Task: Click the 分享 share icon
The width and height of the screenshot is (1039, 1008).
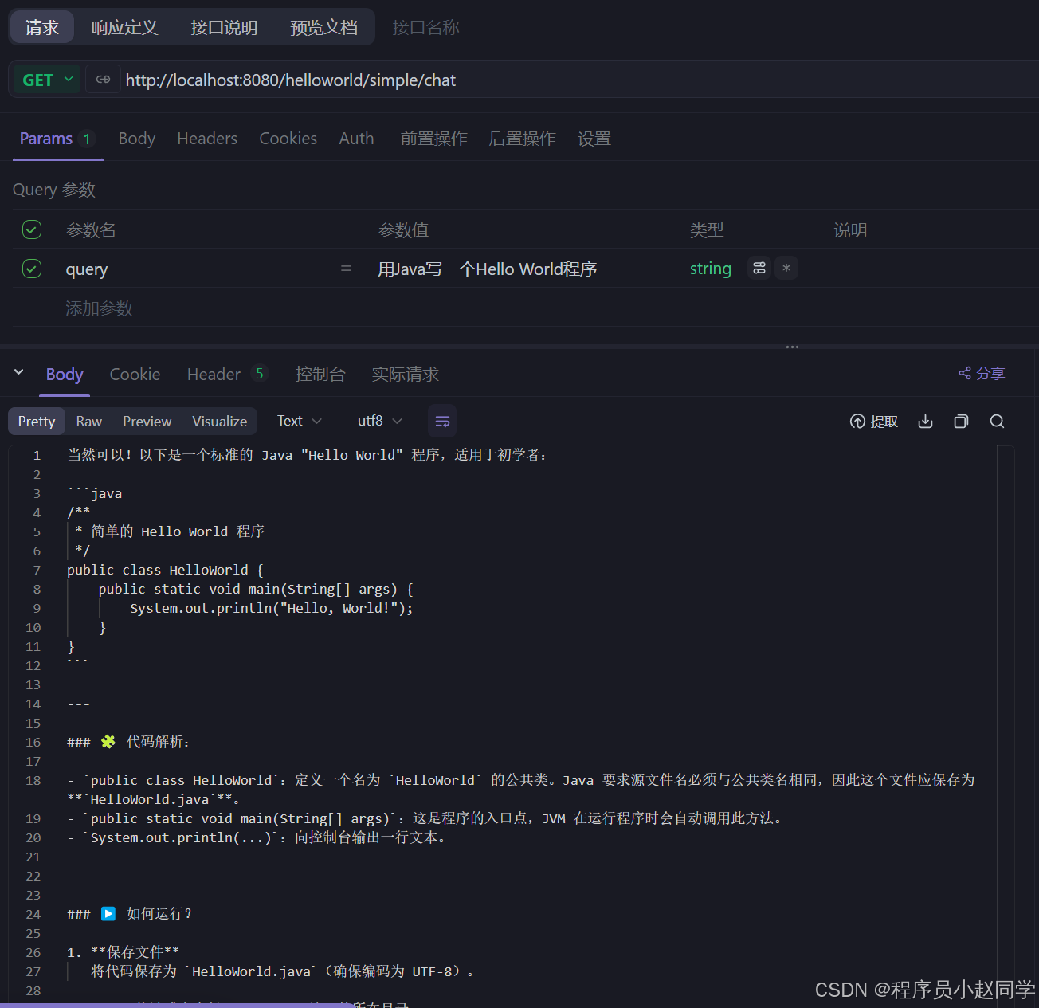Action: (x=982, y=373)
